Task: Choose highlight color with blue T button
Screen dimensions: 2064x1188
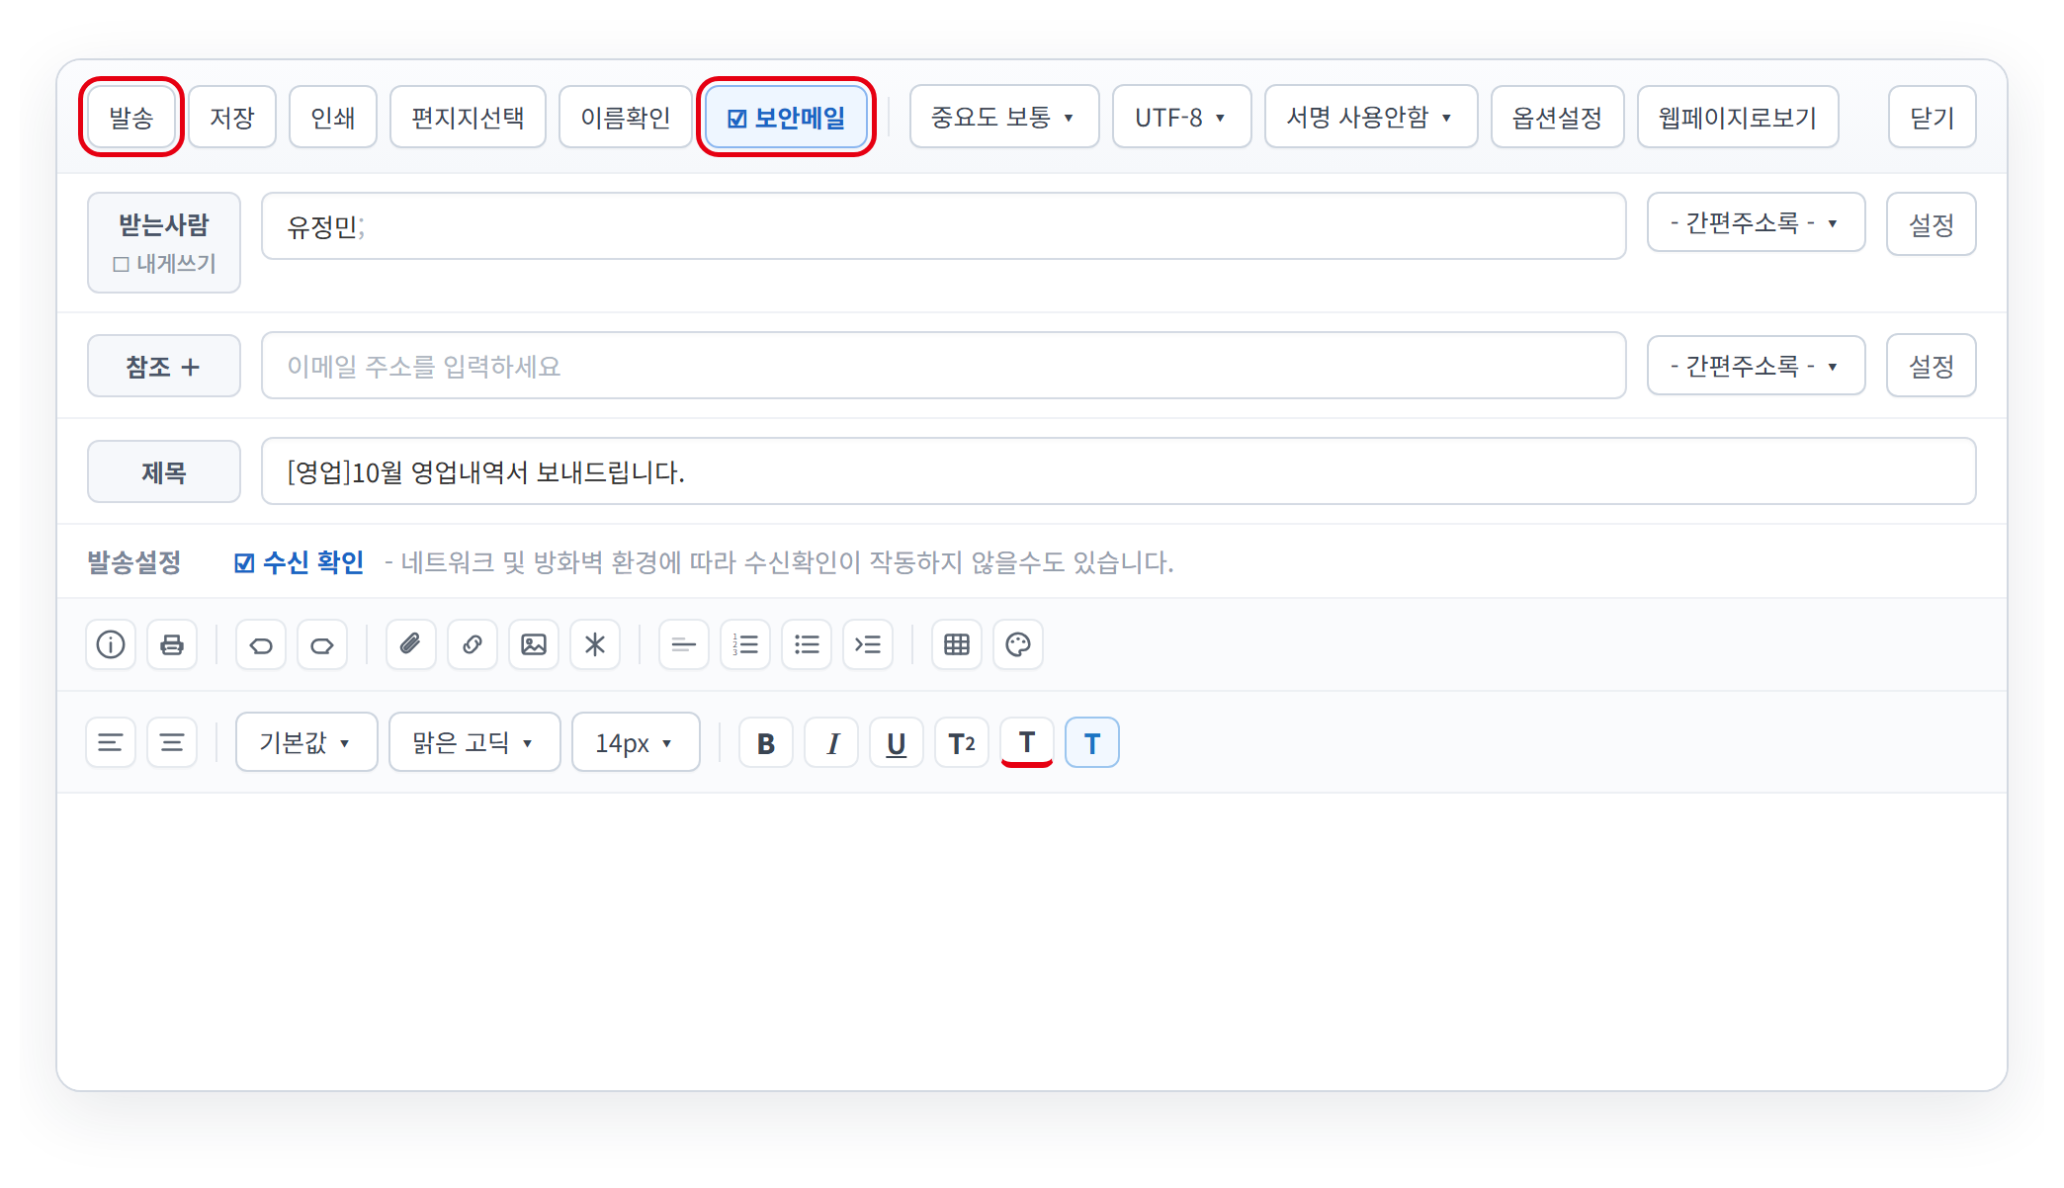Action: 1092,742
